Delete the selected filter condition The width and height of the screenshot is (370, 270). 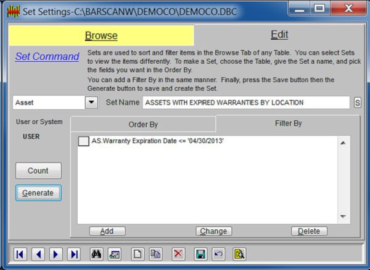[309, 231]
